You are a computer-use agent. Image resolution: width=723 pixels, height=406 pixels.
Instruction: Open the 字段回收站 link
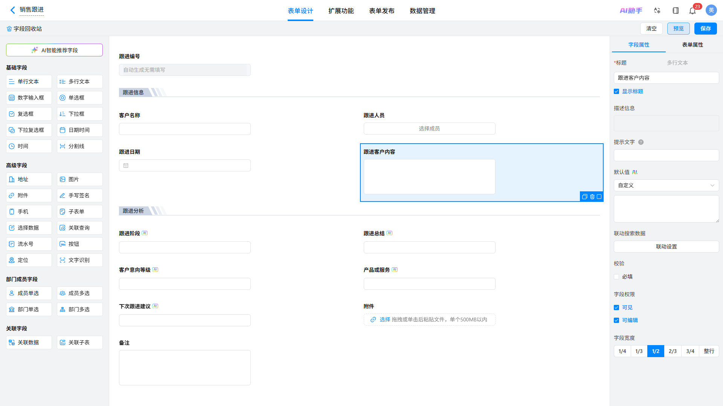tap(24, 29)
